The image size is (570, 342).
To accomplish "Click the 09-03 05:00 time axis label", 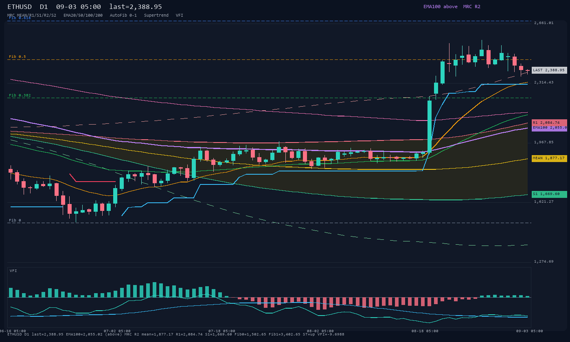I will 530,331.
